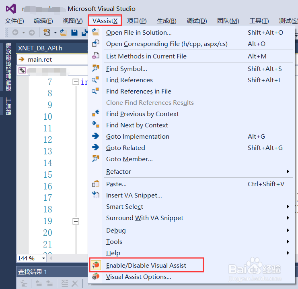Open the 工具(T) menu
The width and height of the screenshot is (298, 289).
click(x=259, y=21)
